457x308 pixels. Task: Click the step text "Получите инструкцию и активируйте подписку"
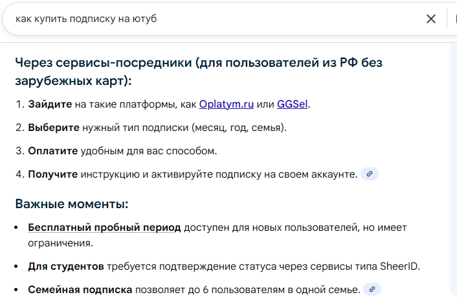[144, 174]
